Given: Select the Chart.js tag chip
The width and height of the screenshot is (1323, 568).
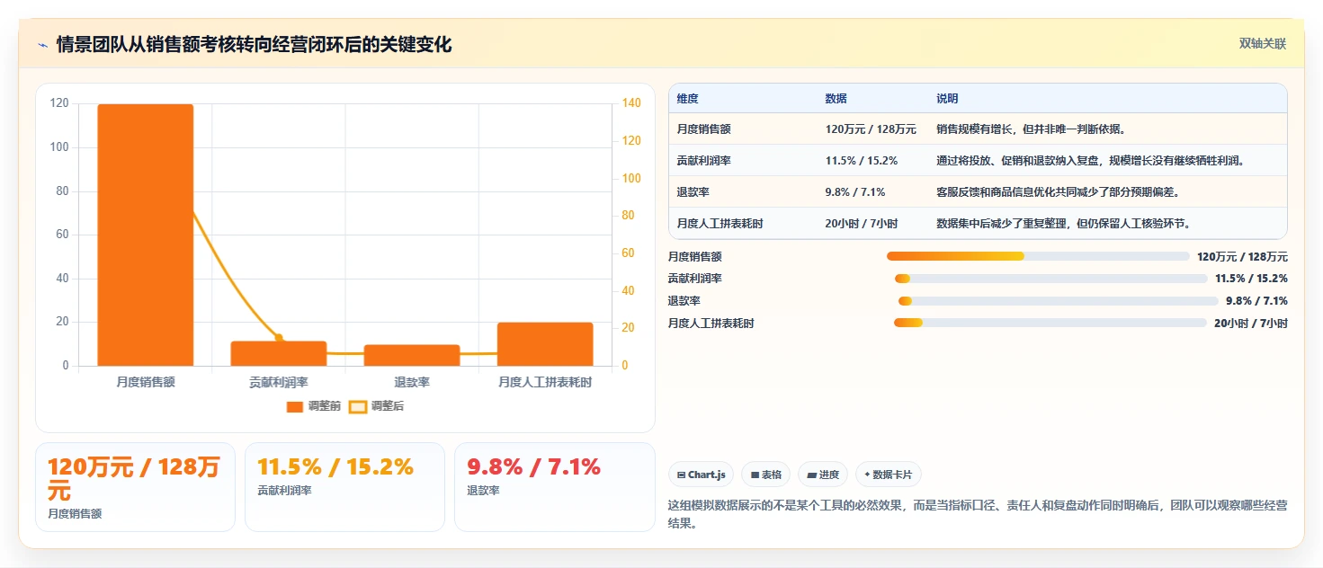Looking at the screenshot, I should pos(702,475).
